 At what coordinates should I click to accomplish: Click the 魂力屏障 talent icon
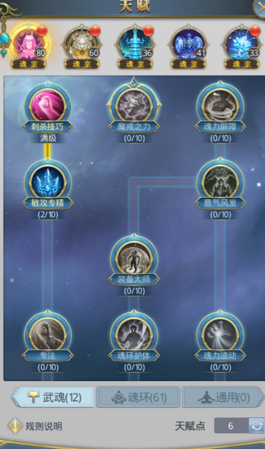point(220,105)
